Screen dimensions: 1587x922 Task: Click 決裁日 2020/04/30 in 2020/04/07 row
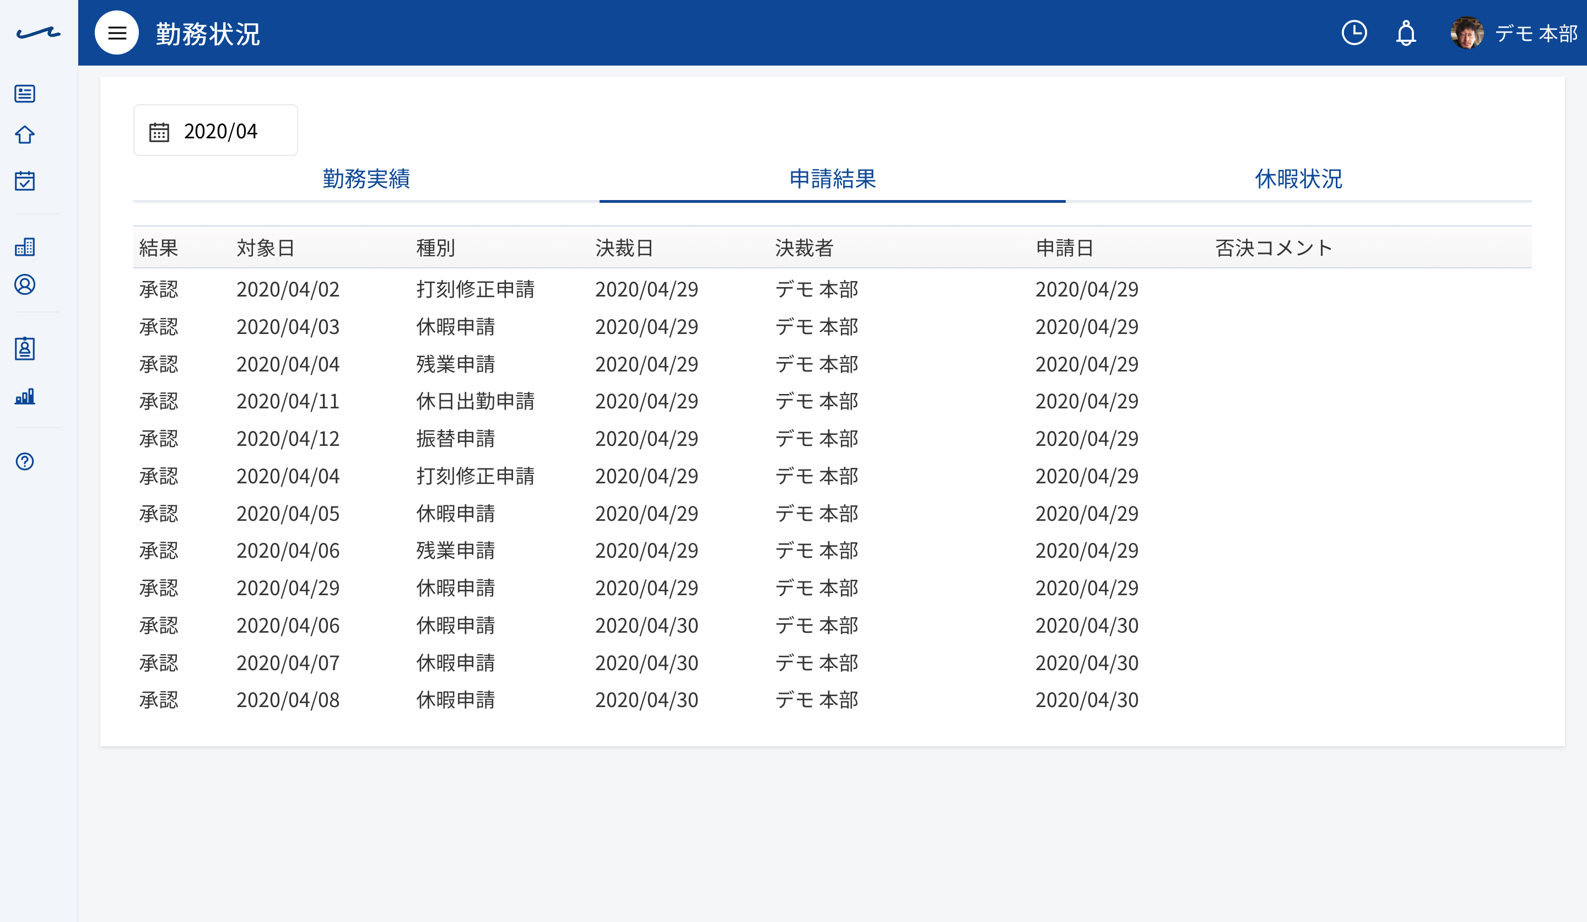point(647,663)
